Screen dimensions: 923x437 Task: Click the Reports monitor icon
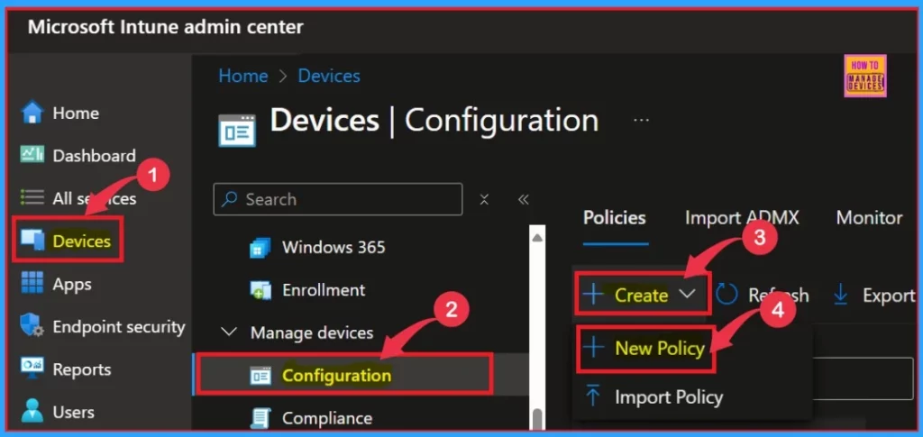(x=32, y=369)
